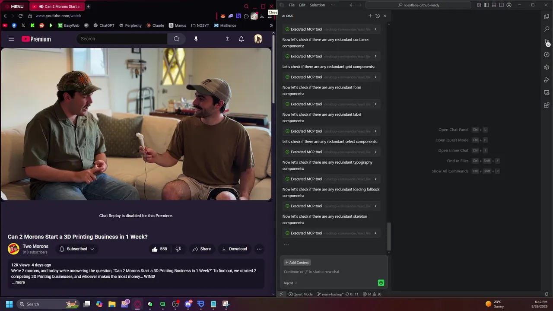Open the Reddit bookmark icon
Screen dimensions: 553x311
[42, 25]
